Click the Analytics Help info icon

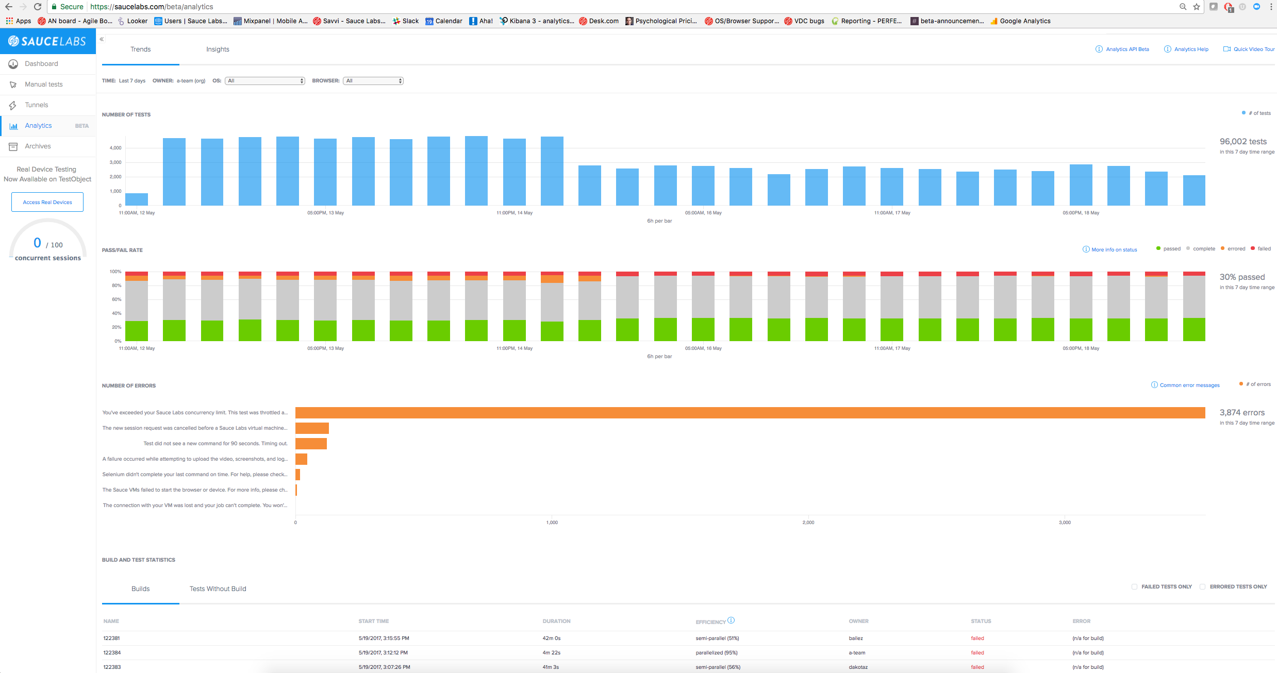click(1167, 49)
